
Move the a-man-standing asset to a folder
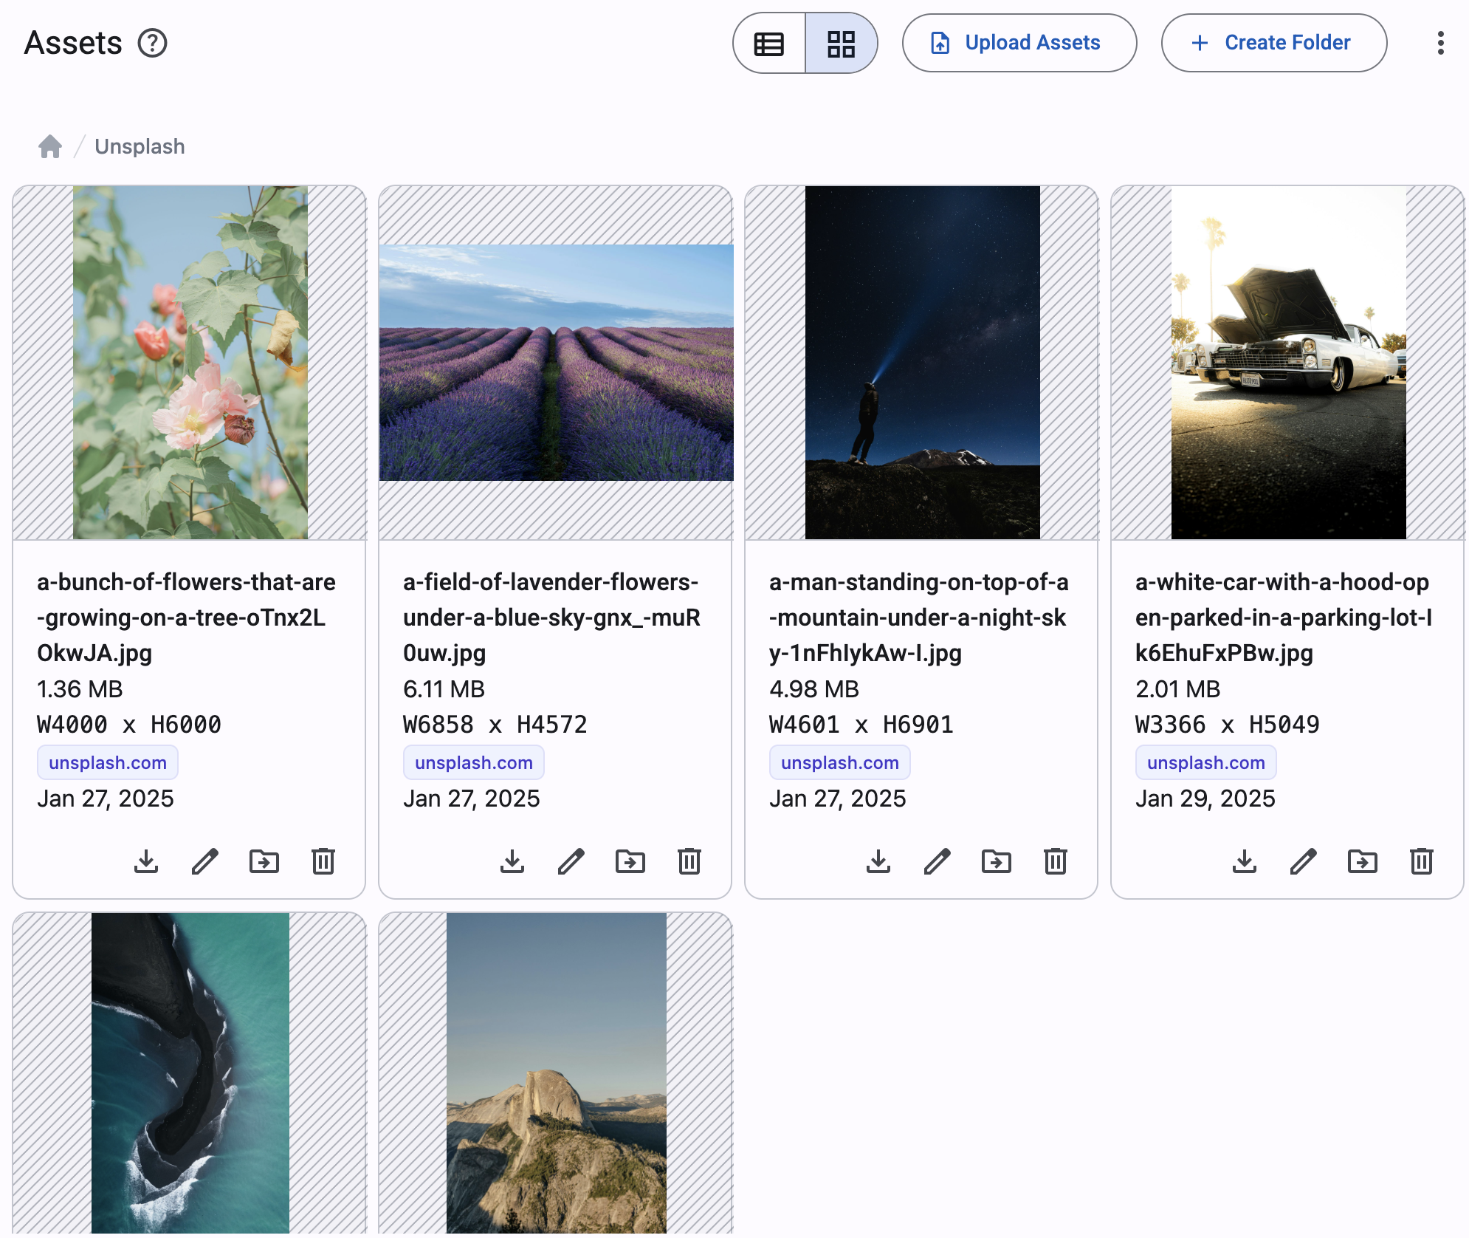tap(997, 861)
